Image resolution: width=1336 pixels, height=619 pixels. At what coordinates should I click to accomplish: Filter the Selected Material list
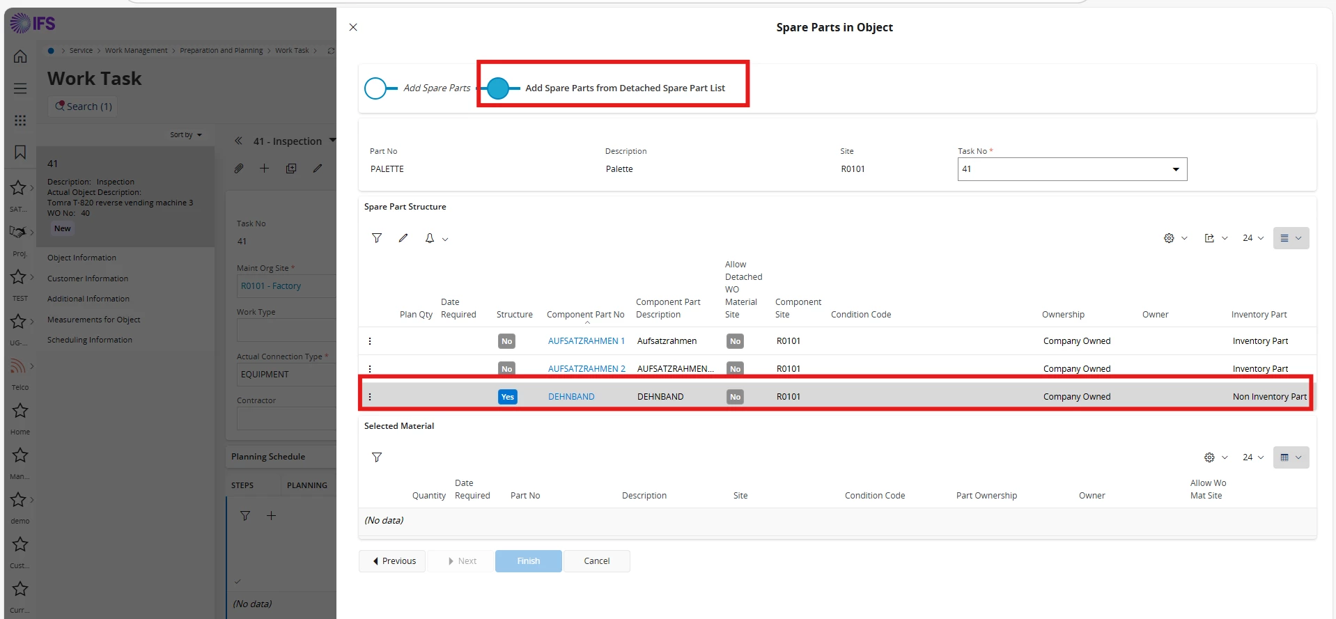[377, 457]
